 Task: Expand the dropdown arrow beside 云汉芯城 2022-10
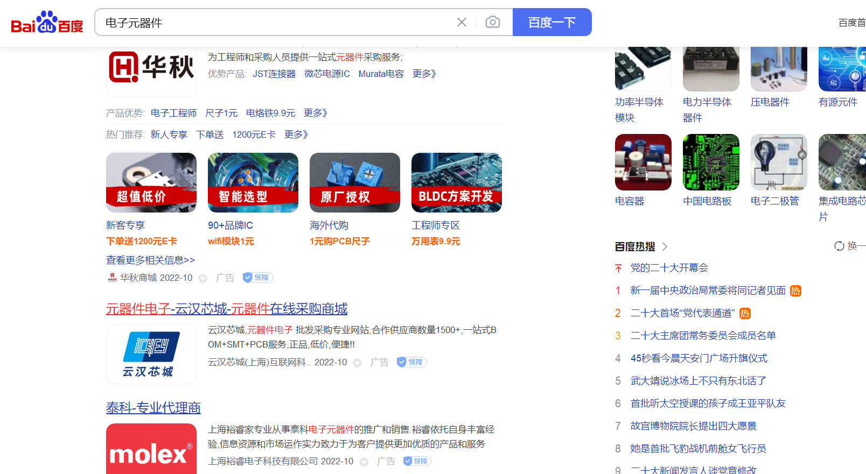(357, 363)
